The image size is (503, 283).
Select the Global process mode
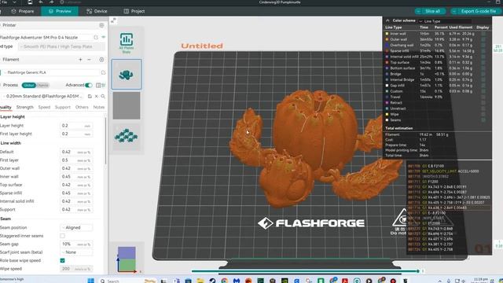(x=29, y=85)
